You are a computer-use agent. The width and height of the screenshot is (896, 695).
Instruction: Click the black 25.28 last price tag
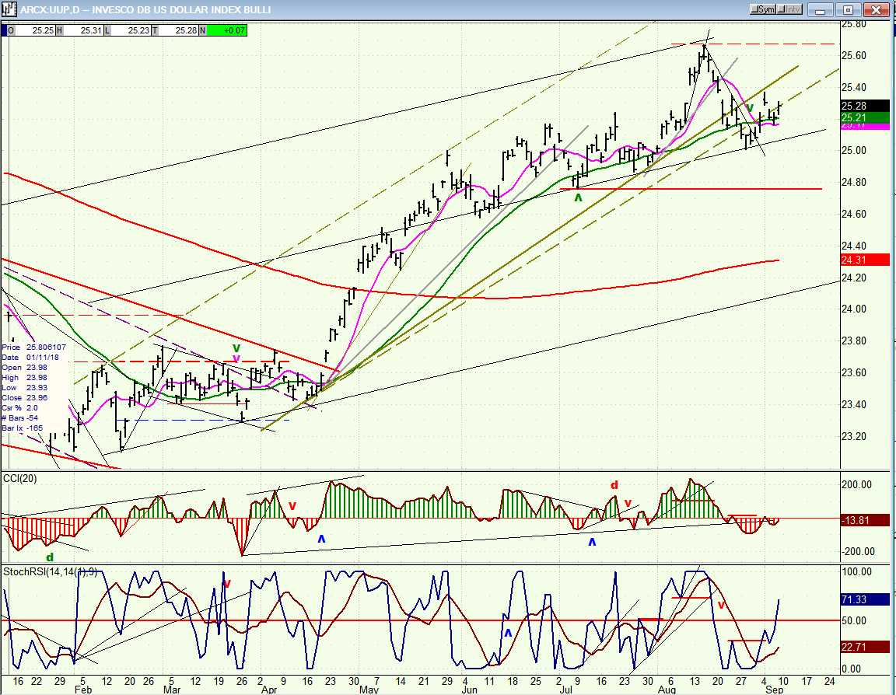click(865, 106)
